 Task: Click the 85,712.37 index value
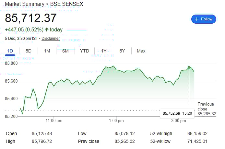click(x=31, y=18)
